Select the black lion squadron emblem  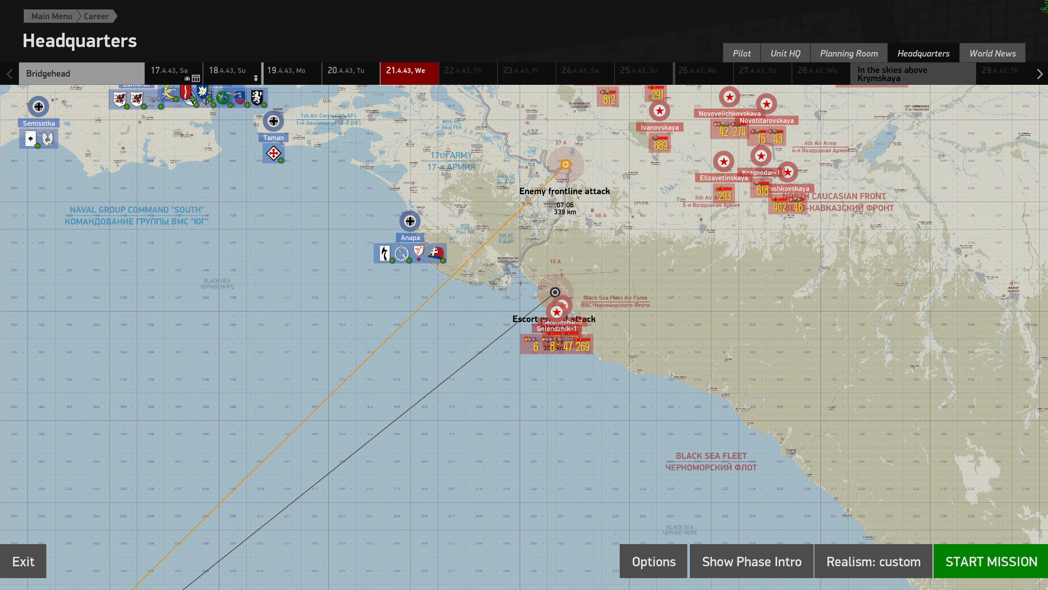[x=257, y=98]
